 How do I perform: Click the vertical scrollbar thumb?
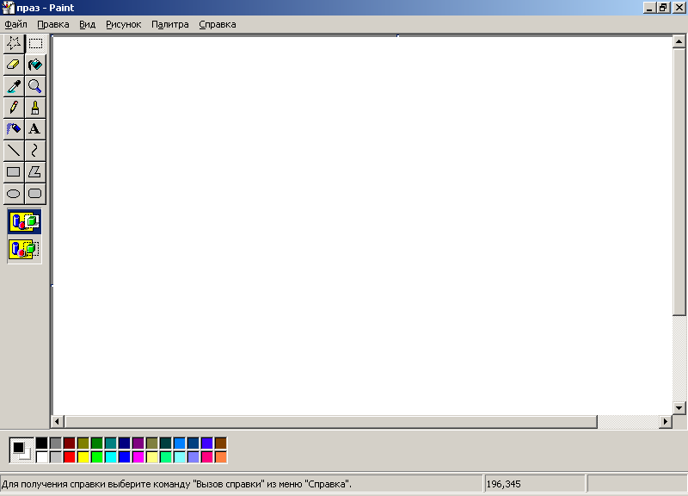tap(679, 182)
